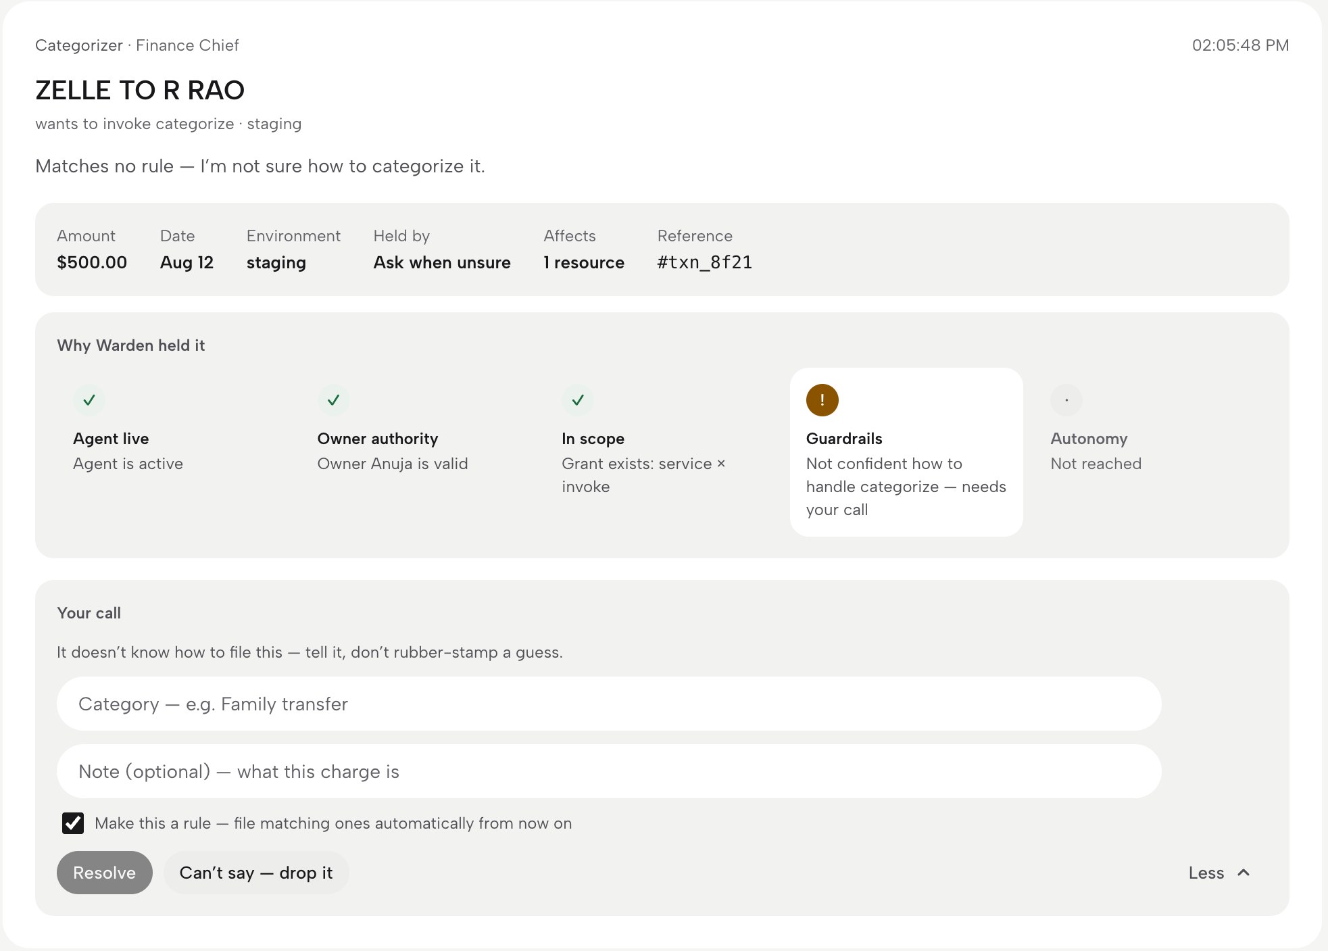Click the reference #txn_8f21

[705, 262]
